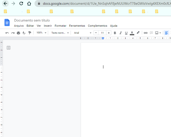
Task: Open the Ajuda menu
Action: tap(114, 26)
